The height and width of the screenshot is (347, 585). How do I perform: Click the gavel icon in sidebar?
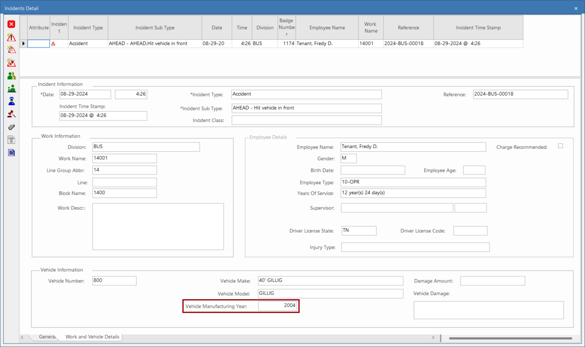(x=11, y=114)
